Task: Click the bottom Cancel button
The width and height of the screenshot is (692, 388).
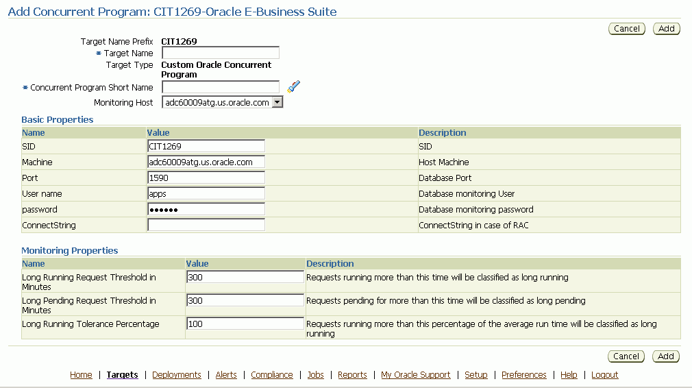Action: pos(626,356)
